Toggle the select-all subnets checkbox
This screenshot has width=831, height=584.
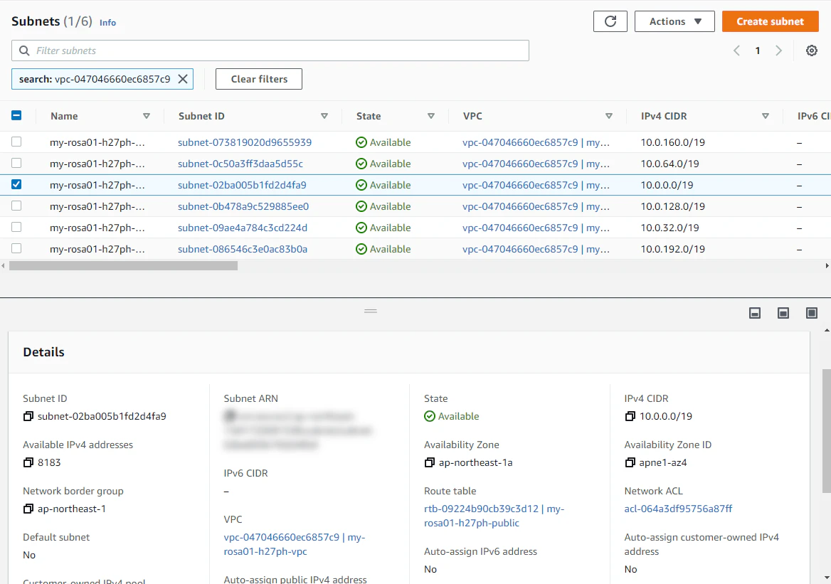pyautogui.click(x=16, y=115)
